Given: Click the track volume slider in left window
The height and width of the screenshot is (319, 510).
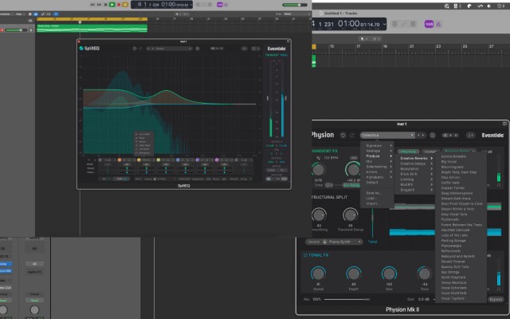Looking at the screenshot, I should [14, 30].
